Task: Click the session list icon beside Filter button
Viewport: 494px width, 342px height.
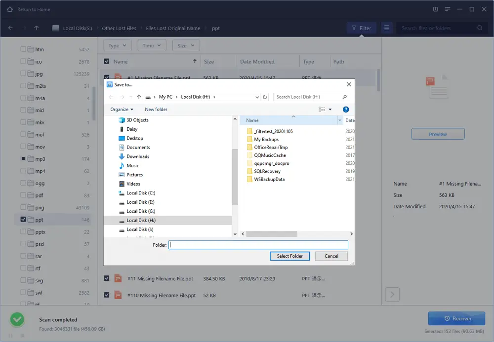Action: tap(386, 28)
